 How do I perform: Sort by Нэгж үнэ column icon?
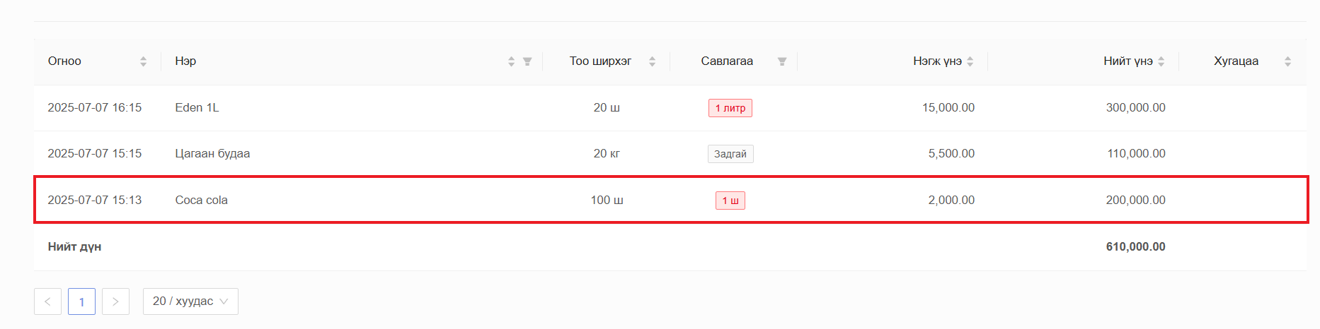coord(970,61)
